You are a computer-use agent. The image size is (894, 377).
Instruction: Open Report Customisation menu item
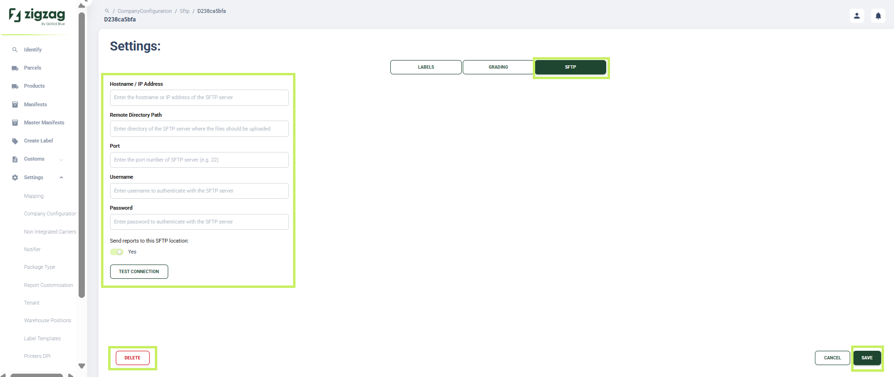pos(49,285)
